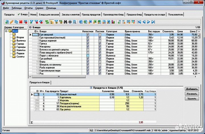Click the pencil edit record icon
This screenshot has height=134, width=205.
[12, 22]
